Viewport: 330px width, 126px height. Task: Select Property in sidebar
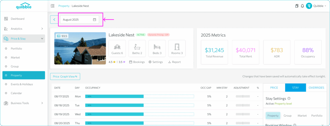[24, 75]
